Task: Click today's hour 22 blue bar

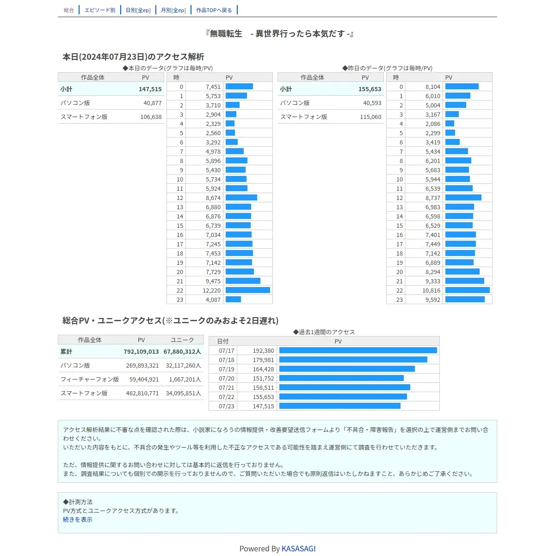Action: point(248,290)
